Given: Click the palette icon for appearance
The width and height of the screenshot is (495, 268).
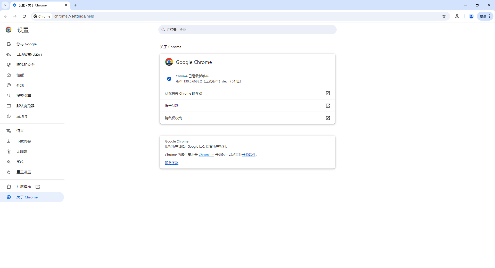Looking at the screenshot, I should click(x=9, y=85).
